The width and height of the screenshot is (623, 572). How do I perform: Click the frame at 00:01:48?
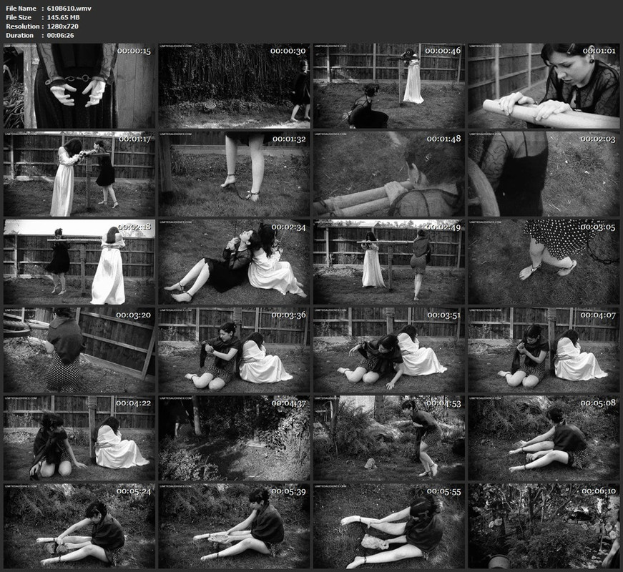[x=389, y=174]
